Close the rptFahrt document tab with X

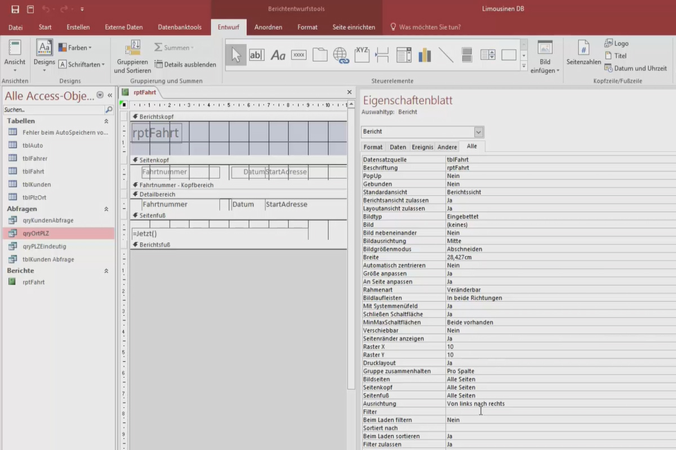[349, 92]
